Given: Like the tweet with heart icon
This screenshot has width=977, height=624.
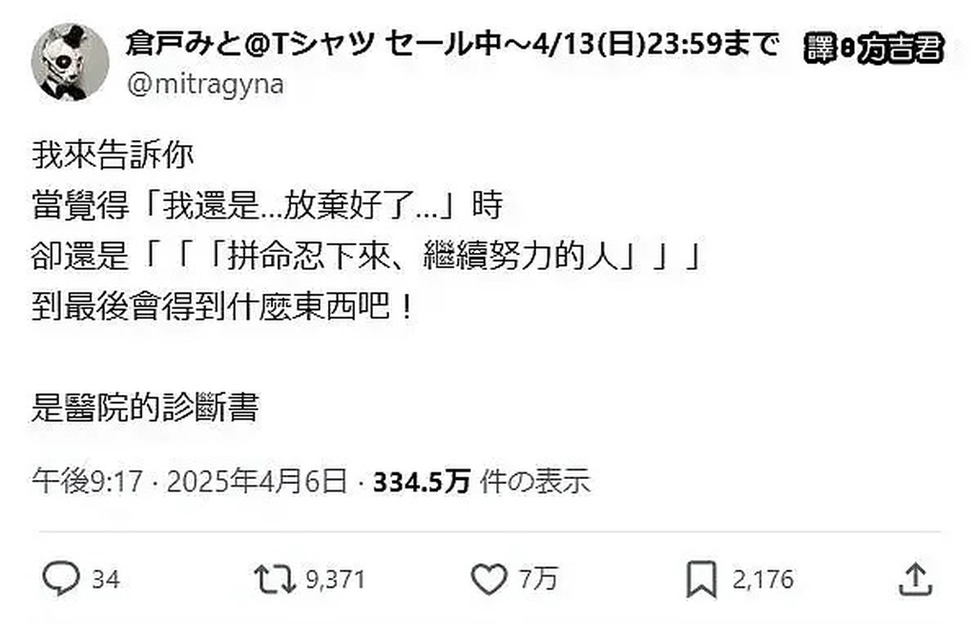Looking at the screenshot, I should tap(489, 578).
